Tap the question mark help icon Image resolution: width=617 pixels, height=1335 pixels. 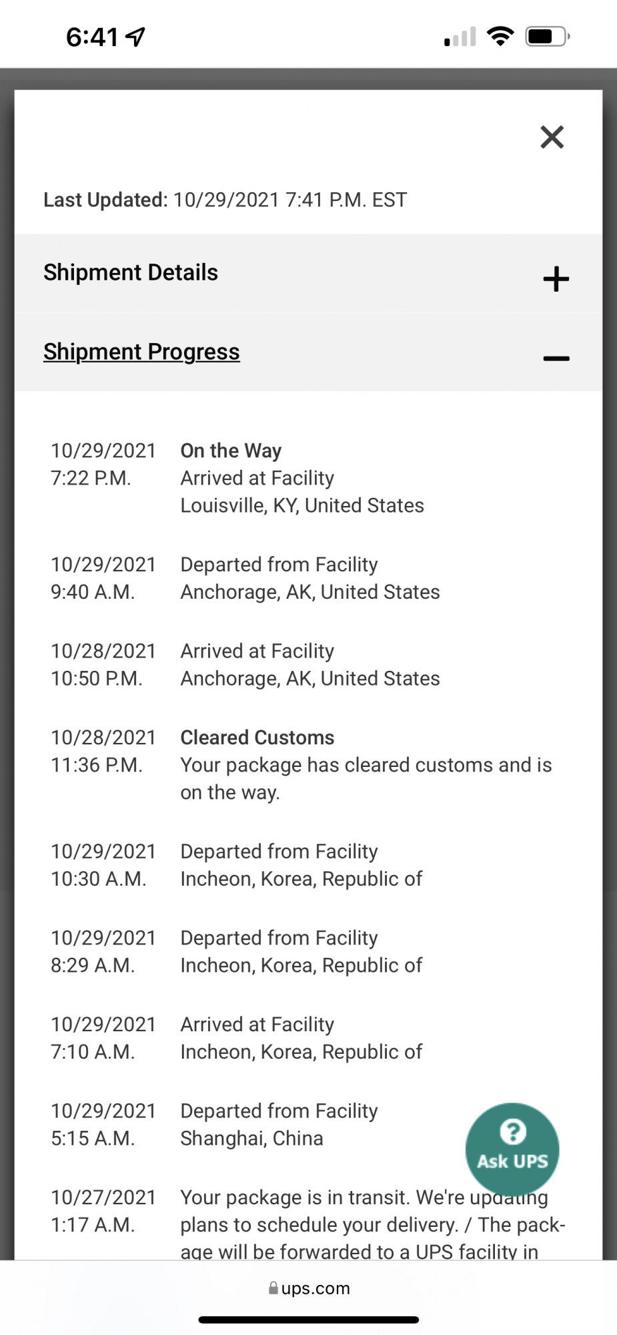[512, 1132]
